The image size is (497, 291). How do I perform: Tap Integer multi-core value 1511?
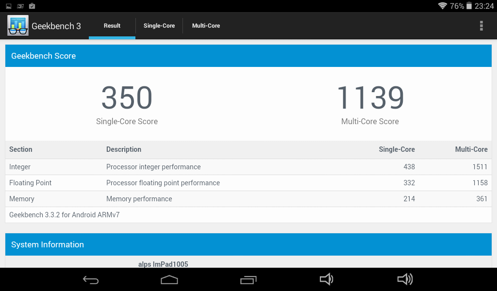click(x=480, y=167)
